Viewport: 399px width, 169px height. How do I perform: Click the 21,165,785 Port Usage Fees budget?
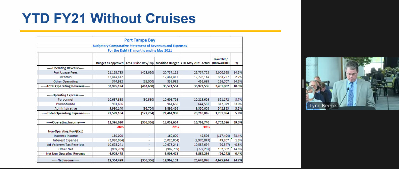point(116,73)
